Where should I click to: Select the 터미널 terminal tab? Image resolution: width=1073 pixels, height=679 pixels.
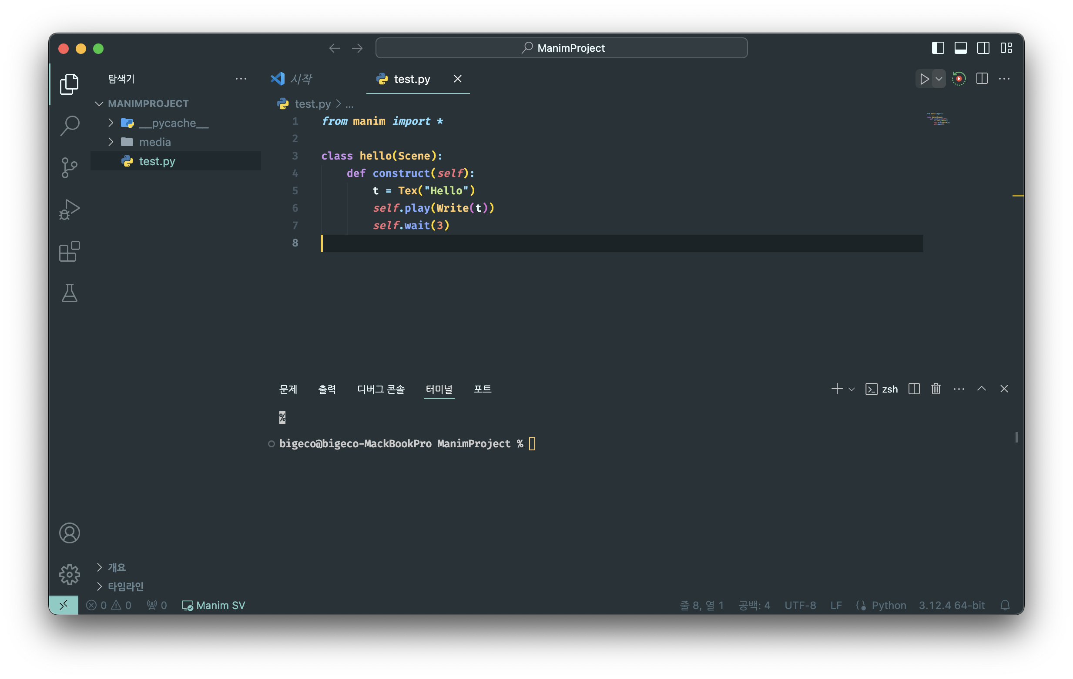pyautogui.click(x=439, y=389)
